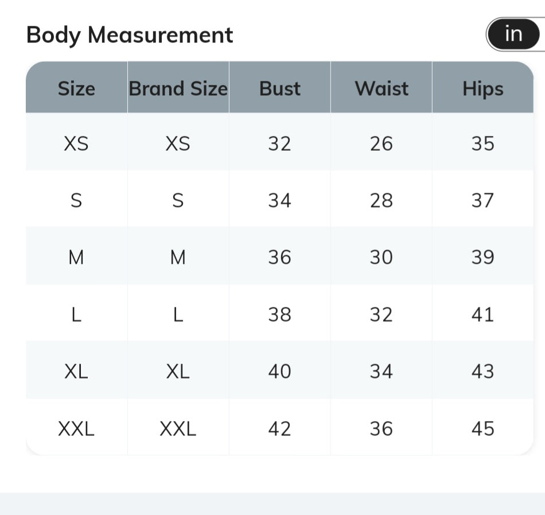
Task: Select the Bust column header
Action: [280, 88]
